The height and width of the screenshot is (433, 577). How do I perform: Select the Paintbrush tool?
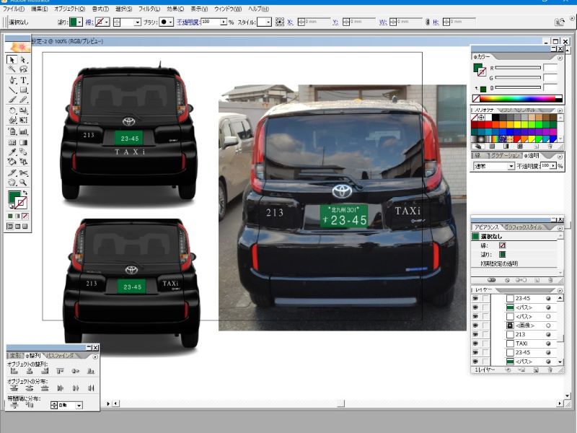[x=12, y=100]
